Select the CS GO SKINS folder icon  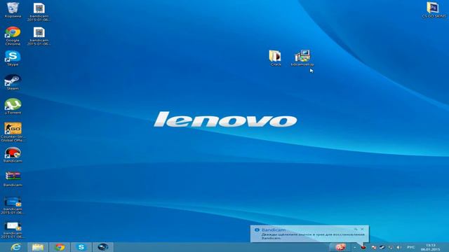click(x=434, y=10)
